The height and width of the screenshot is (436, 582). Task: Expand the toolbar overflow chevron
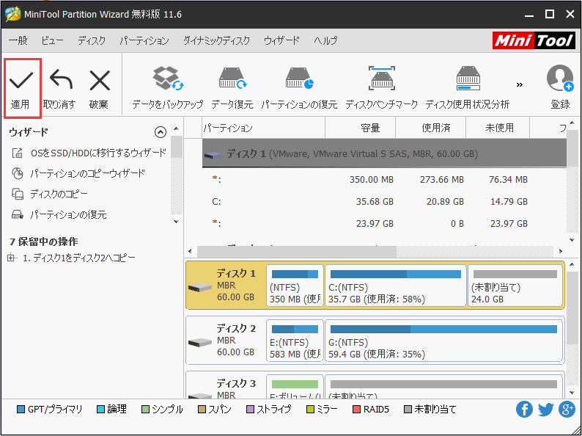pyautogui.click(x=520, y=84)
